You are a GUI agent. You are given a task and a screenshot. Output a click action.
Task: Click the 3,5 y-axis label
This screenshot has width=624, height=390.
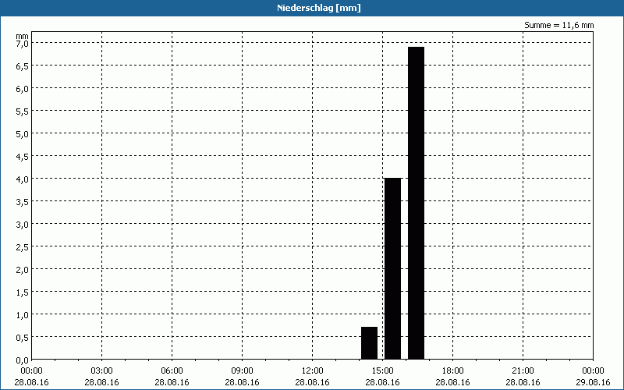pos(22,202)
